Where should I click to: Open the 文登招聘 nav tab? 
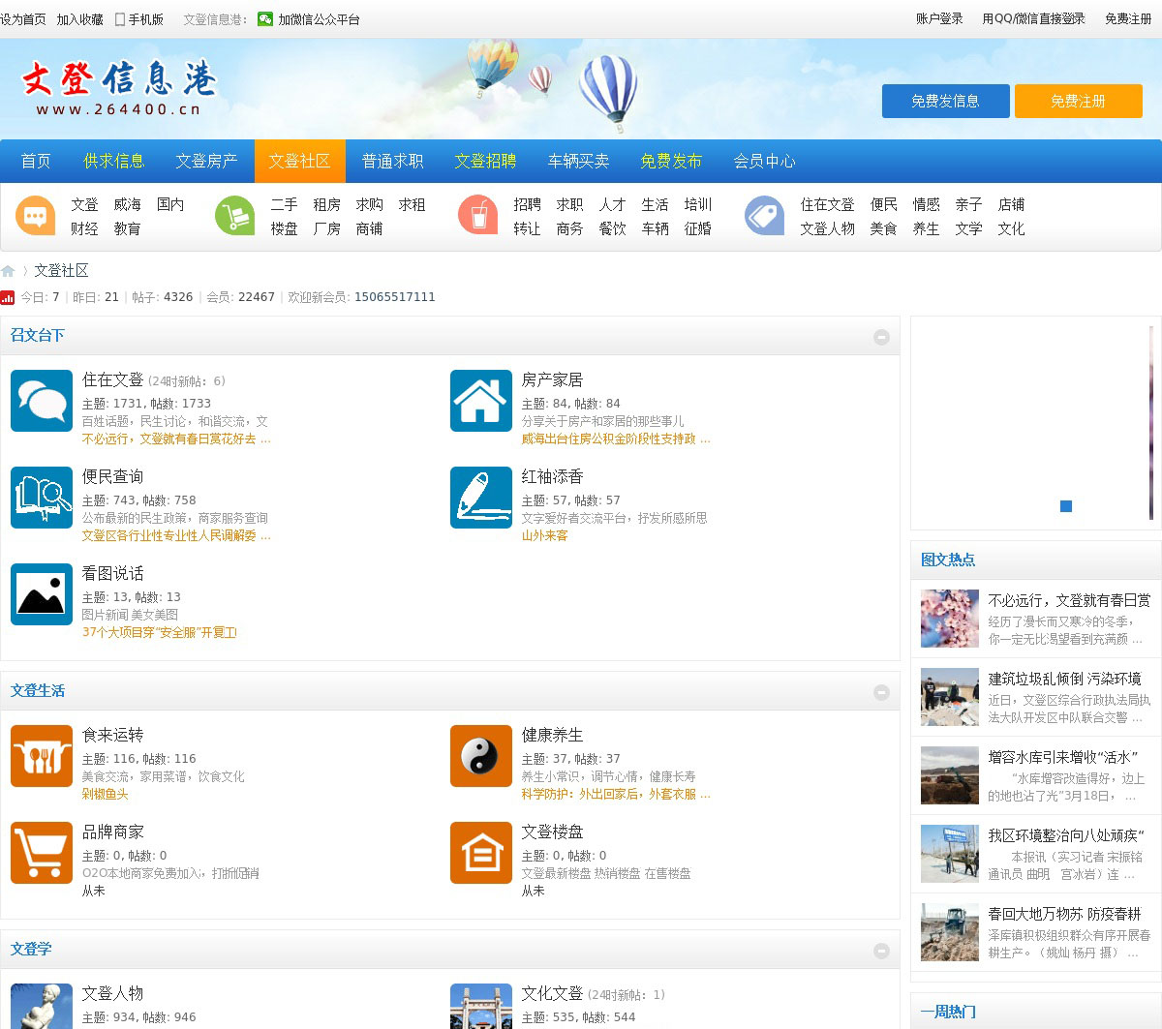pyautogui.click(x=485, y=161)
